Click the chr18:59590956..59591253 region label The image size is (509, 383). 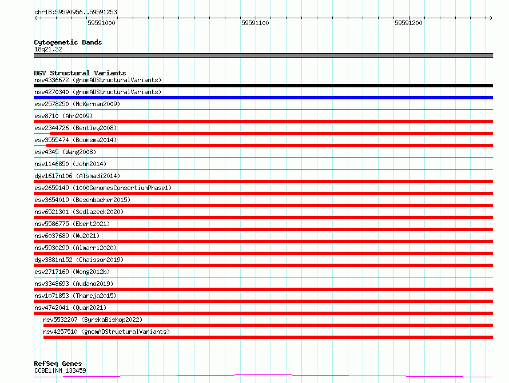tap(75, 12)
